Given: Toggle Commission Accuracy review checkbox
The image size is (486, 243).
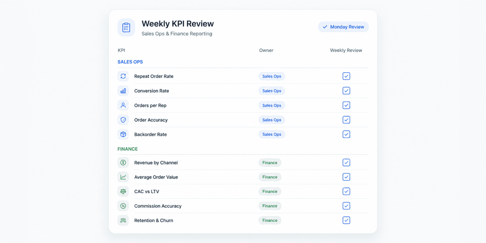Looking at the screenshot, I should [346, 206].
